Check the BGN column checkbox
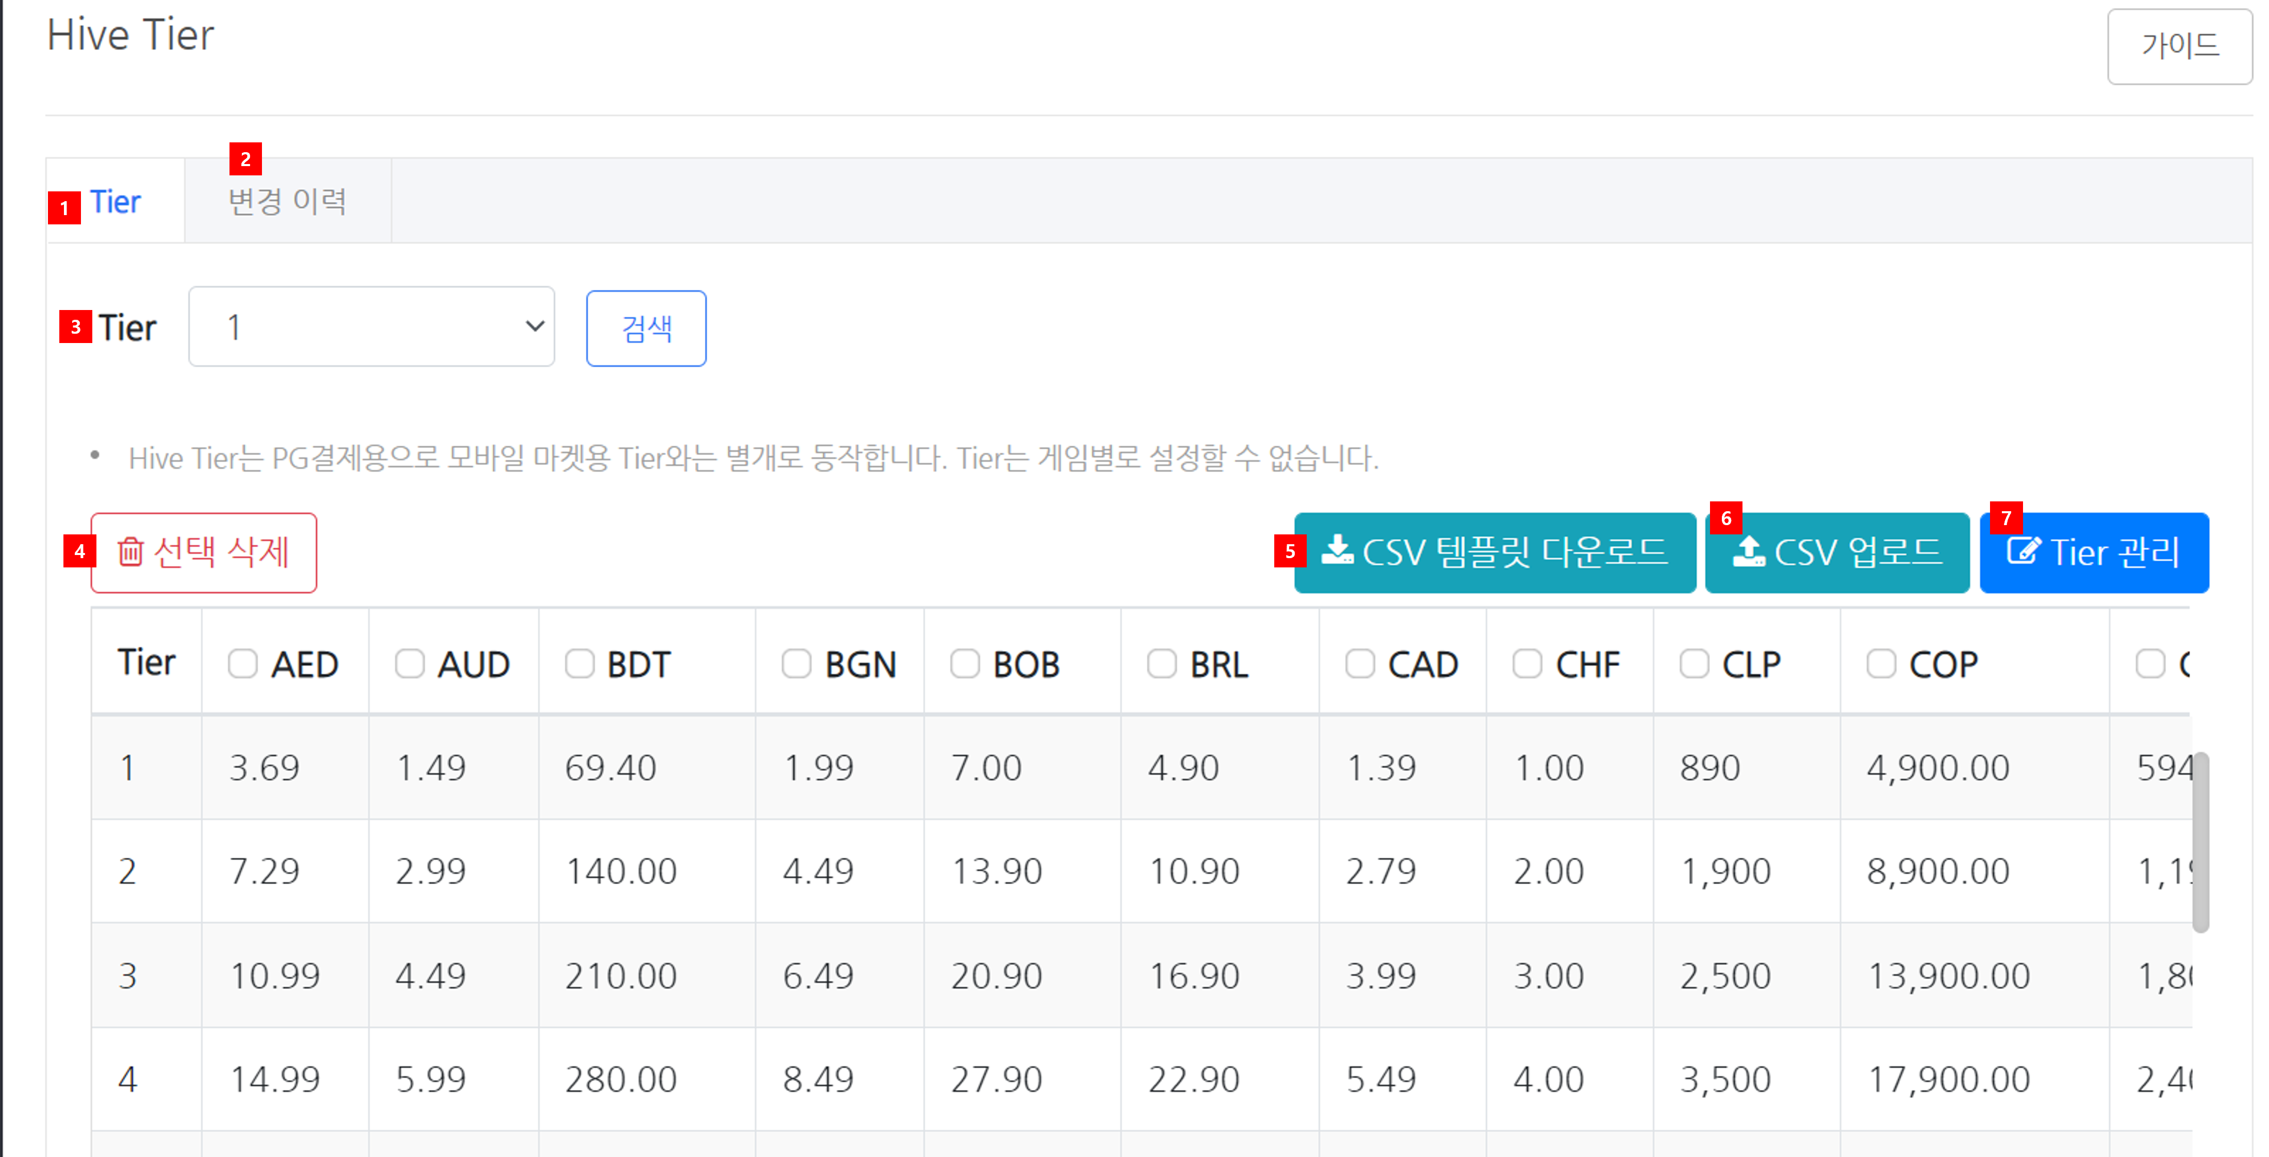Viewport: 2269px width, 1157px height. click(x=796, y=663)
